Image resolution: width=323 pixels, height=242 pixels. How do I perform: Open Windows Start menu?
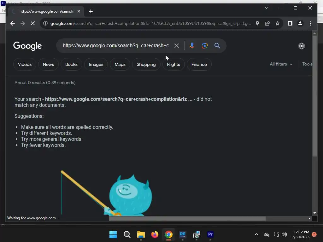coord(113,234)
